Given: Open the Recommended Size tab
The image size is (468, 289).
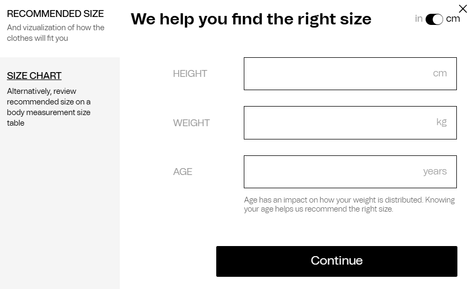Looking at the screenshot, I should point(55,14).
